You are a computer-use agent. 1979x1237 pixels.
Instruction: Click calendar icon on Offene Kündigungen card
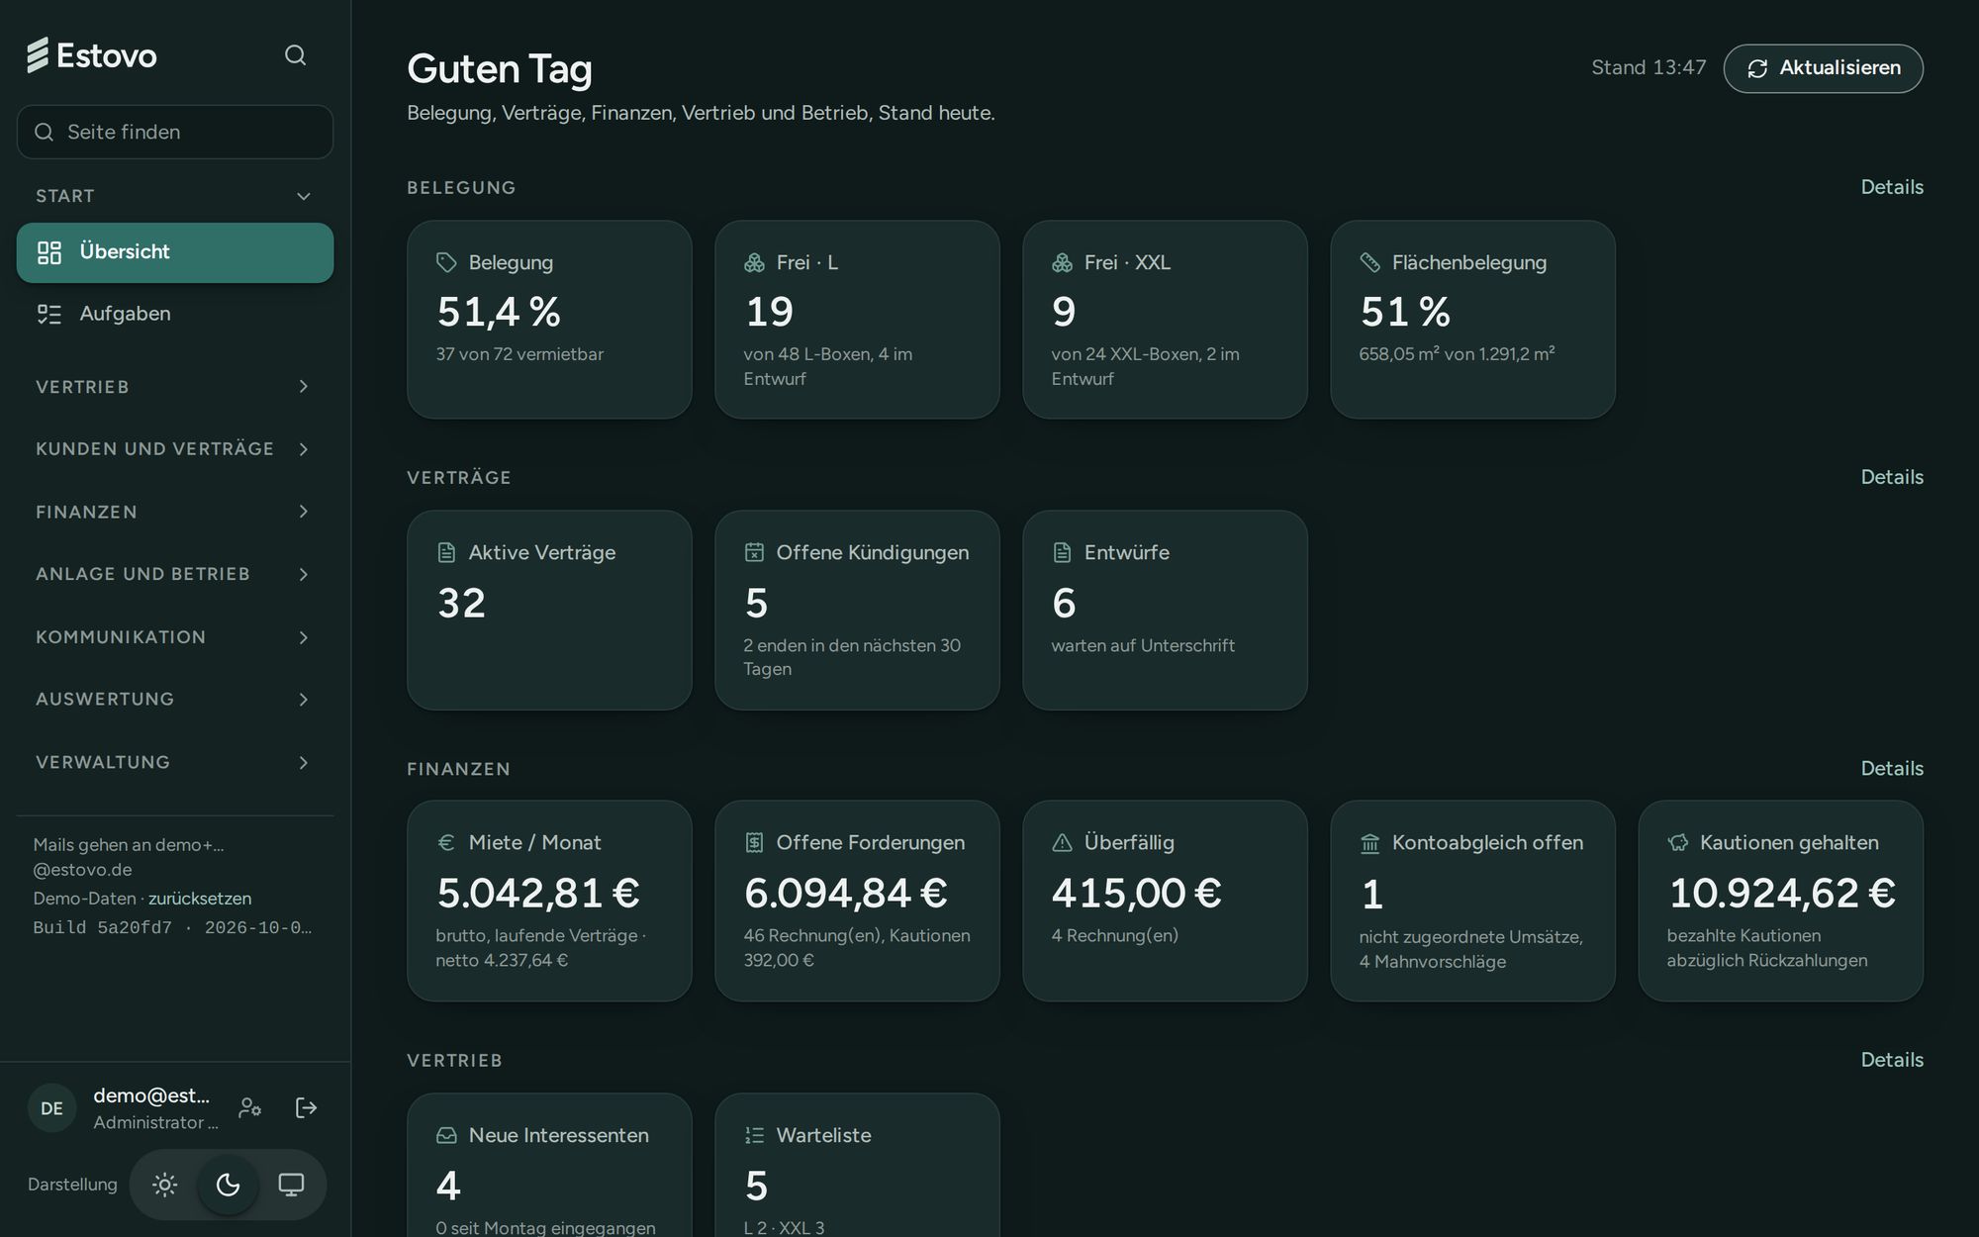click(754, 552)
